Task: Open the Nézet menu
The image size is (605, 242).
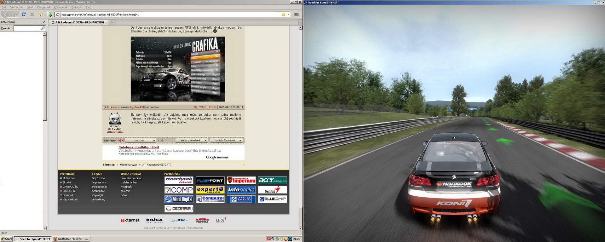Action: coord(30,7)
